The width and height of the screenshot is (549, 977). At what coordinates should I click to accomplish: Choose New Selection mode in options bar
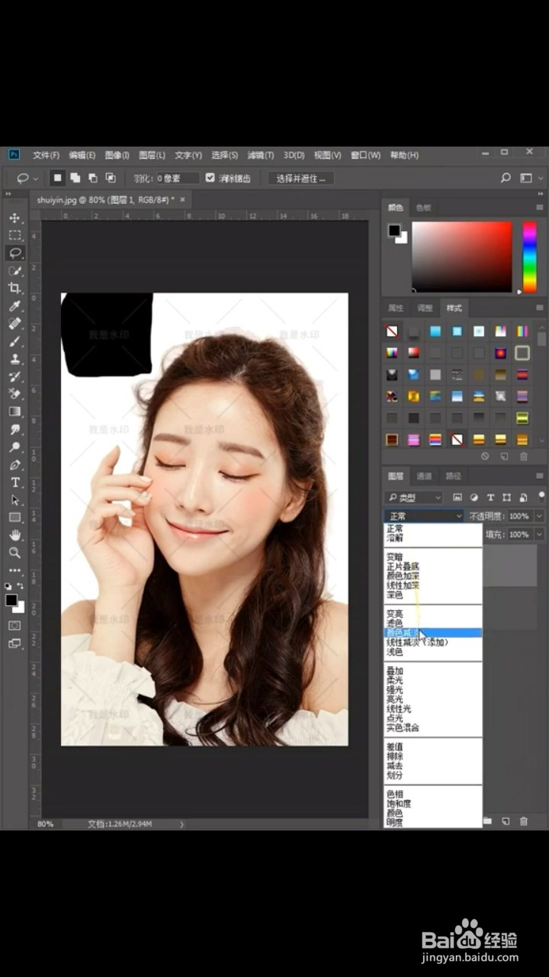57,178
